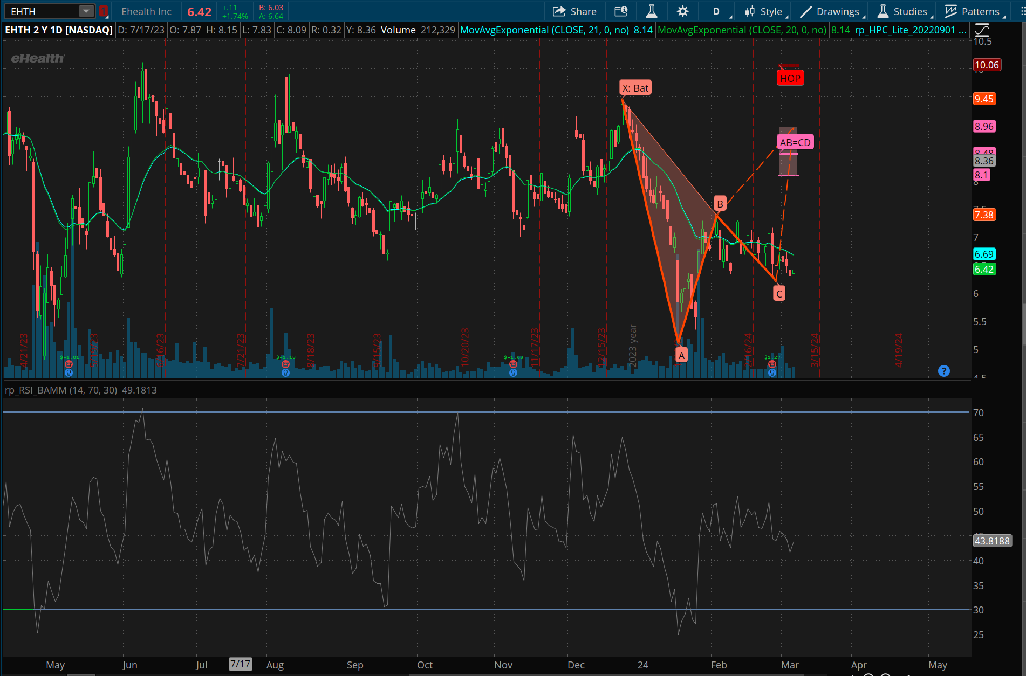Screen dimensions: 1026x676
Task: Expand the EHTH symbol selector dropdown arrow
Action: [86, 11]
